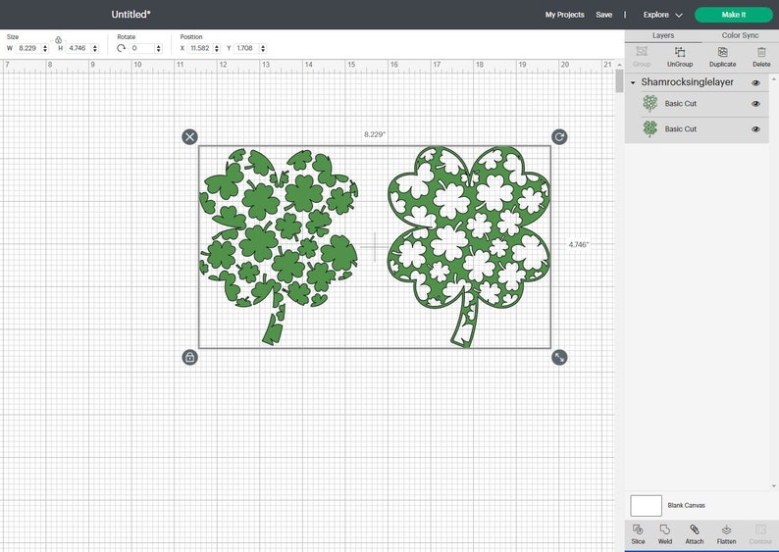The height and width of the screenshot is (552, 779).
Task: Collapse the Shamrocksinglelayer group
Action: point(633,83)
